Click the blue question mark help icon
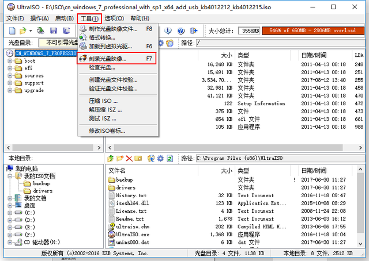Screen dimensions: 369x261 pos(180,30)
